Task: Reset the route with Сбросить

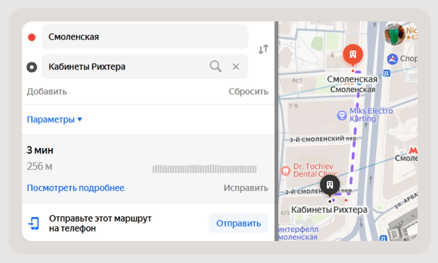Action: (x=248, y=92)
